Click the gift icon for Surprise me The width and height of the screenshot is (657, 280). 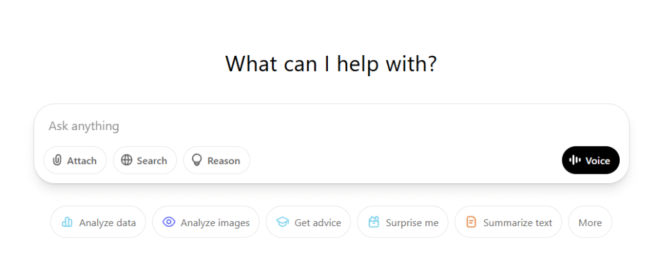click(x=374, y=222)
